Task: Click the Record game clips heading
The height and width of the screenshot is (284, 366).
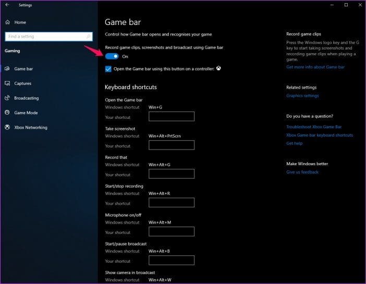Action: 303,34
